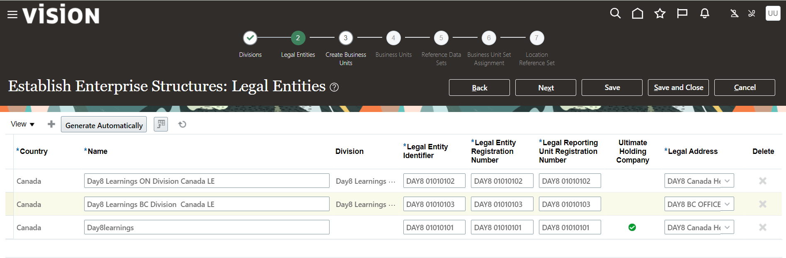Open the Watchlist flag icon
Viewport: 786px width, 258px height.
pos(682,14)
